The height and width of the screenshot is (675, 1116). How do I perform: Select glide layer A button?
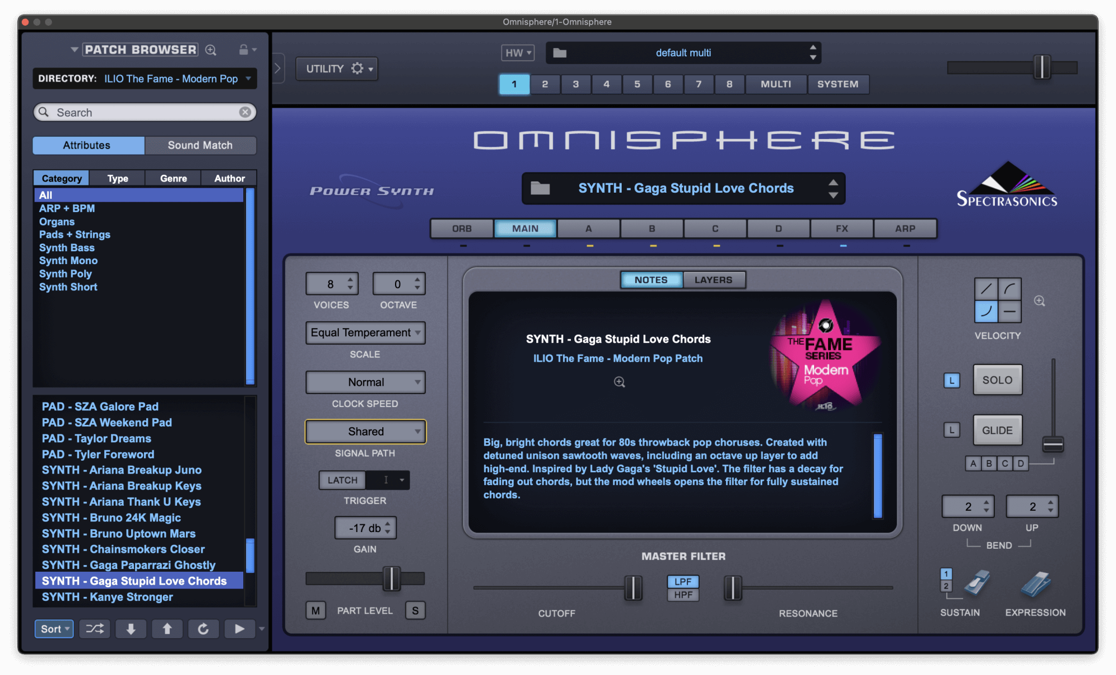click(x=973, y=463)
